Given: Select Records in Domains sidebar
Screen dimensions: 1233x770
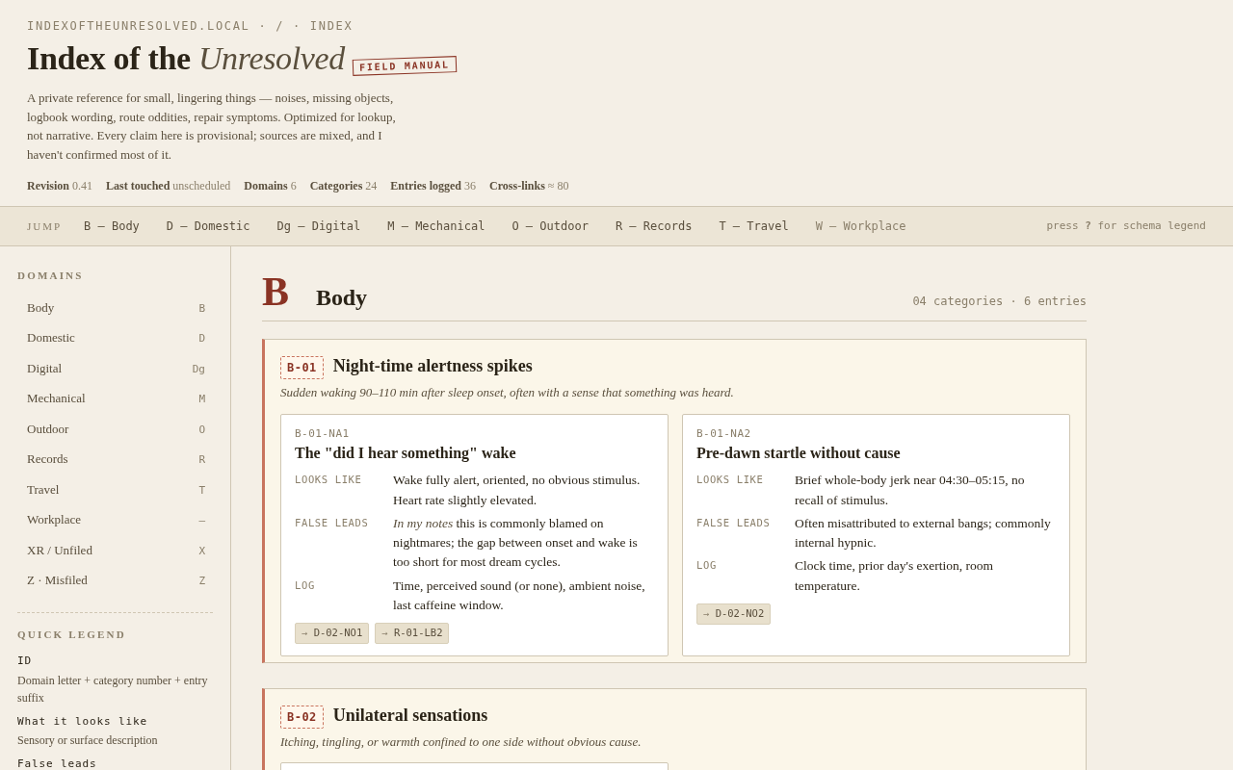Looking at the screenshot, I should (116, 459).
